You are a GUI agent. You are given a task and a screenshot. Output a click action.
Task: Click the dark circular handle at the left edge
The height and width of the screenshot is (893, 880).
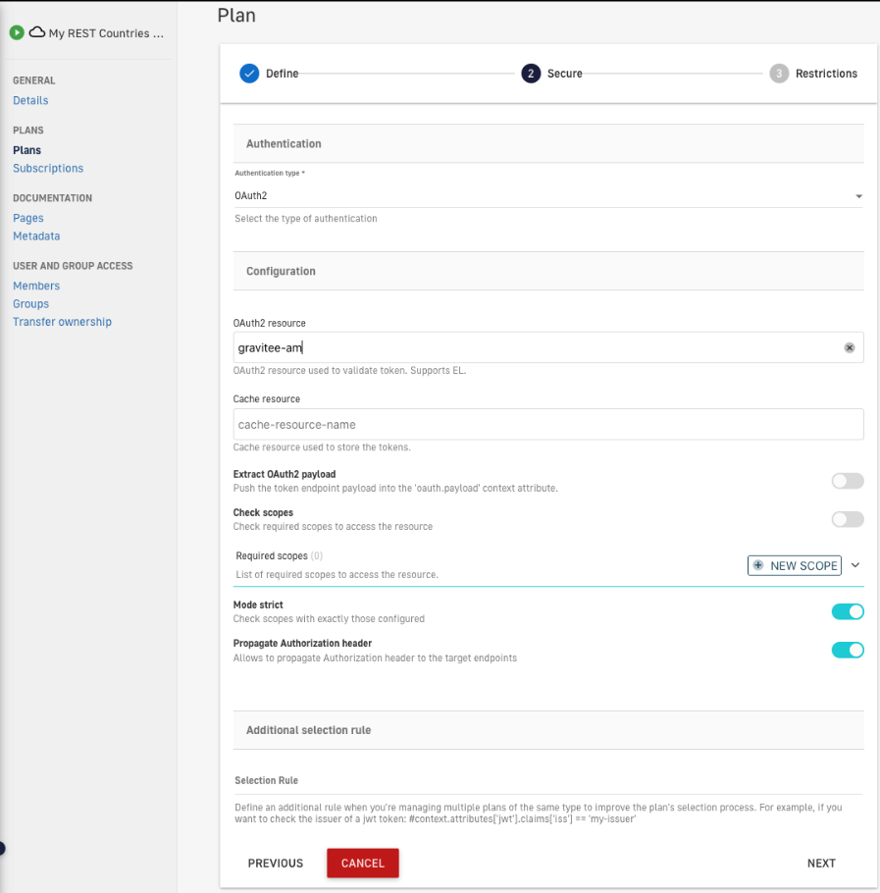(3, 847)
